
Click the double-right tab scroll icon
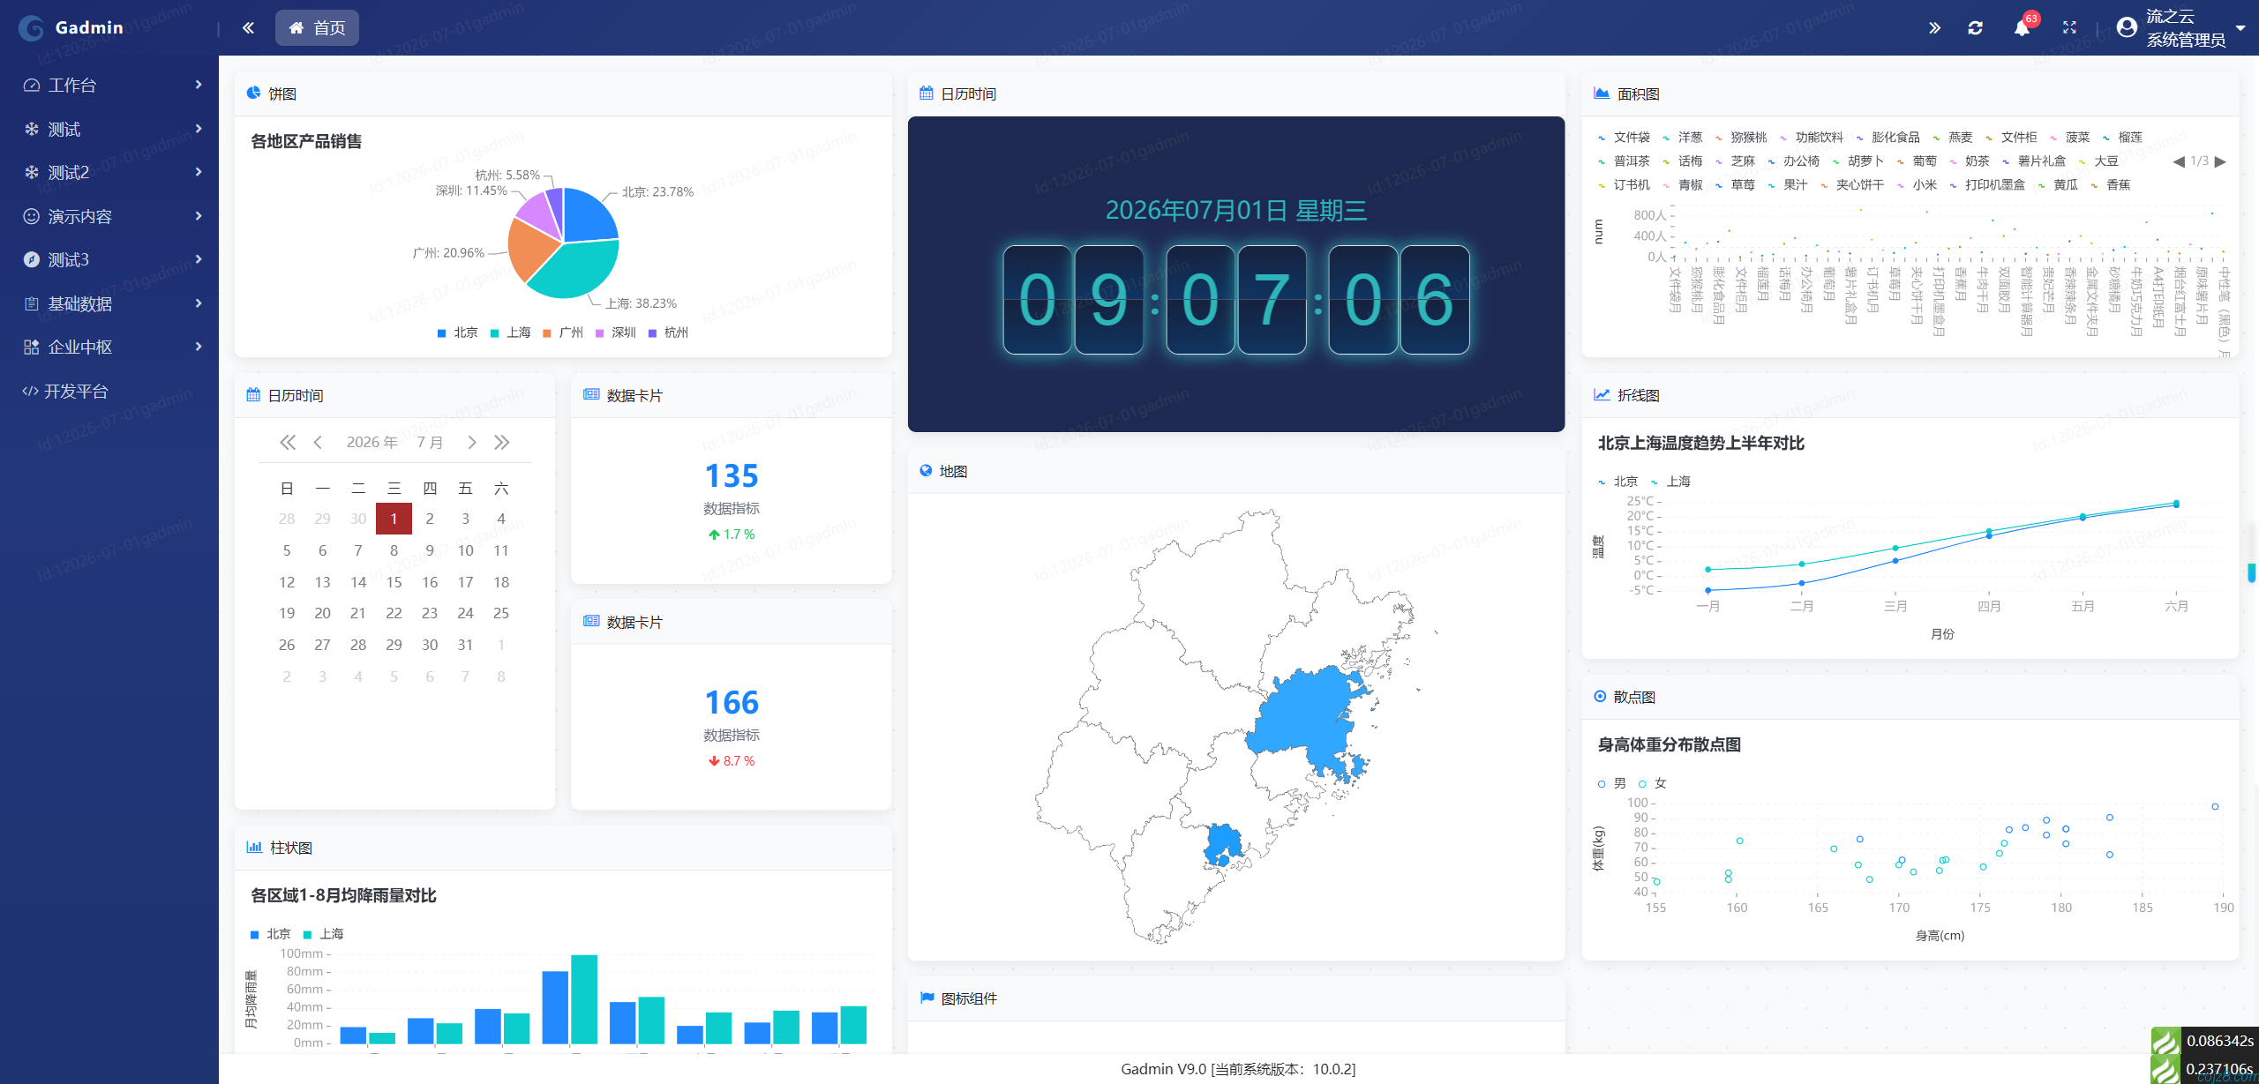click(x=1934, y=28)
